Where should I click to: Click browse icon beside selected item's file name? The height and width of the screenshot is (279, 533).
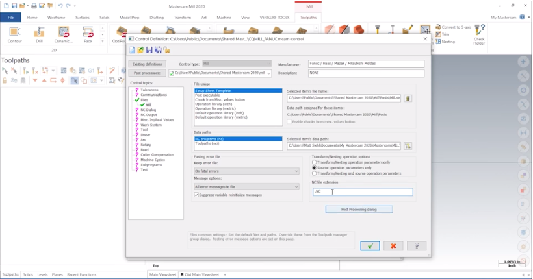(408, 98)
